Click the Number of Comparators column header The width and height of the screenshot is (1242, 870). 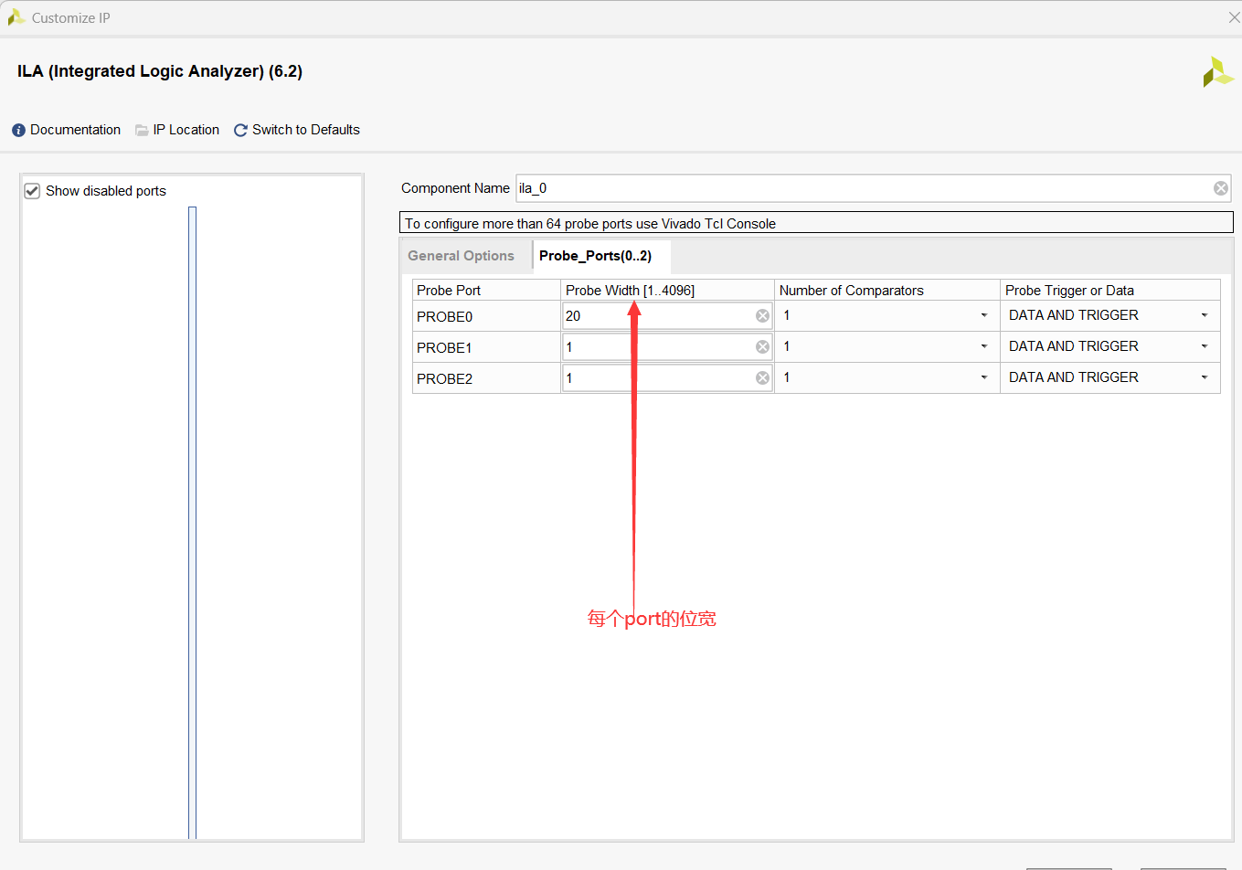click(887, 291)
